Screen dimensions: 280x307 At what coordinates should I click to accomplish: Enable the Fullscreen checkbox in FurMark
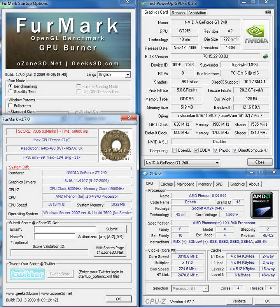coord(10,105)
